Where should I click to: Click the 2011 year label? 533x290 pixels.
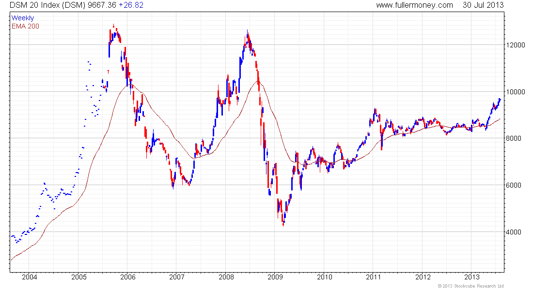pyautogui.click(x=374, y=277)
